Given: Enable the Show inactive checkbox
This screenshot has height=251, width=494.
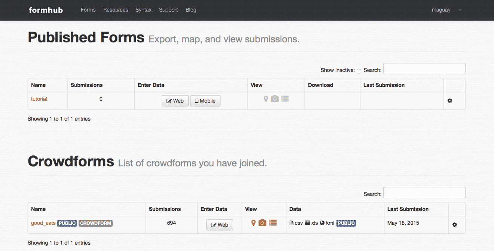Looking at the screenshot, I should click(359, 71).
